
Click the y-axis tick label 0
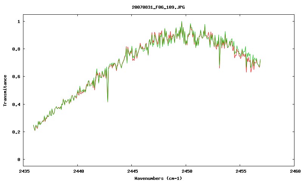pos(18,160)
